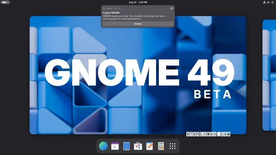Click the 9to5linux.com watermark text

coord(208,134)
